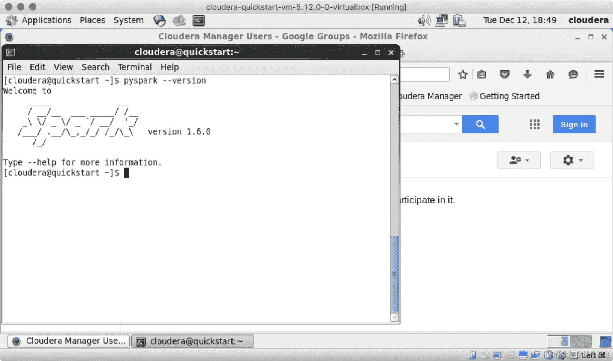The height and width of the screenshot is (361, 613).
Task: Maximize the terminal window
Action: (x=378, y=53)
